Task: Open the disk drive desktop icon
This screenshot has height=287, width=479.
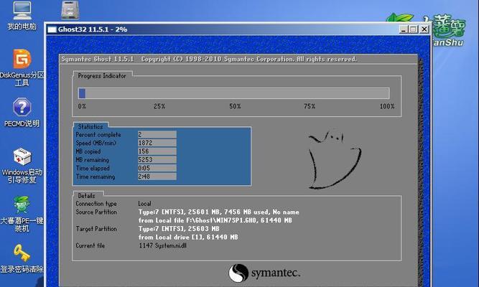Action: (70, 9)
